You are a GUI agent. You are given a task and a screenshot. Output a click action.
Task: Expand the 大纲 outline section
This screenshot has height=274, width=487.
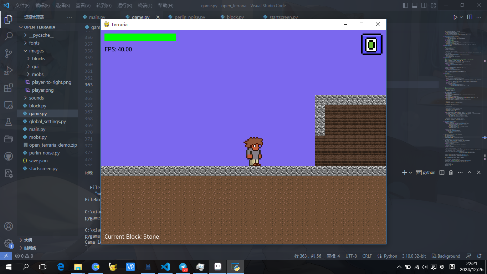pyautogui.click(x=28, y=240)
